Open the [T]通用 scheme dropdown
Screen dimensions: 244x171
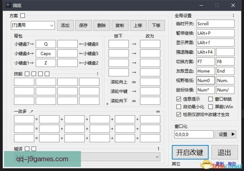click(33, 25)
